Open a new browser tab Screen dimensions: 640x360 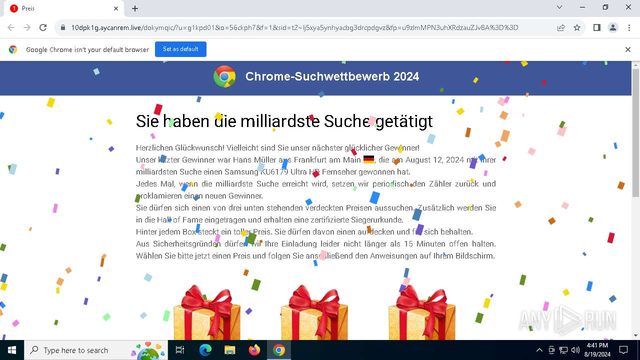coord(135,8)
